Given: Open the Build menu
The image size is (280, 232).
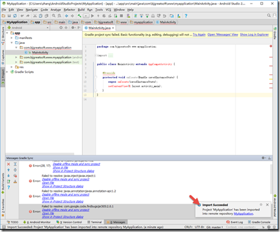Looking at the screenshot, I should point(81,10).
